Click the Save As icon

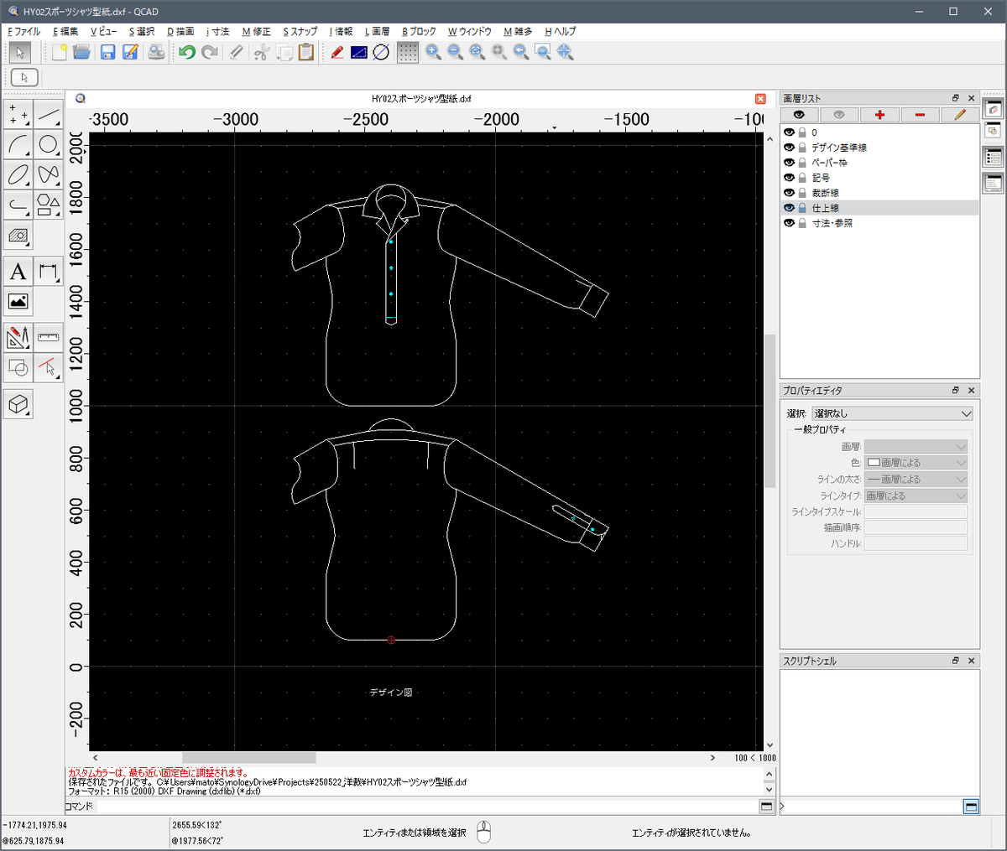coord(130,52)
